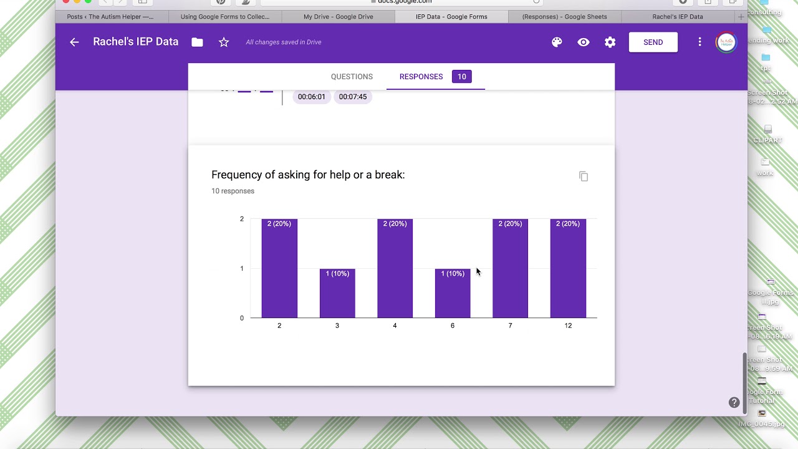Click the bar for value 2
Viewport: 798px width, 449px height.
pos(279,268)
